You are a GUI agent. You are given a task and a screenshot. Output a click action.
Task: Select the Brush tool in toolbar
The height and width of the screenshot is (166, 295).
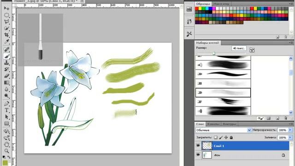tap(6, 56)
